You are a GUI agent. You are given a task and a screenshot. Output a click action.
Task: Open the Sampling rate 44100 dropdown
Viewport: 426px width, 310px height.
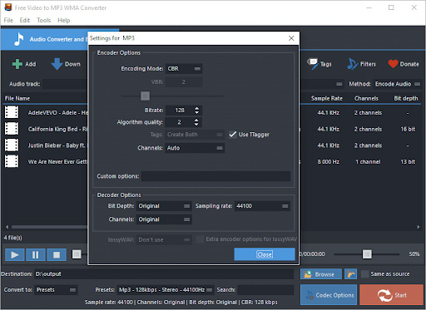[262, 206]
